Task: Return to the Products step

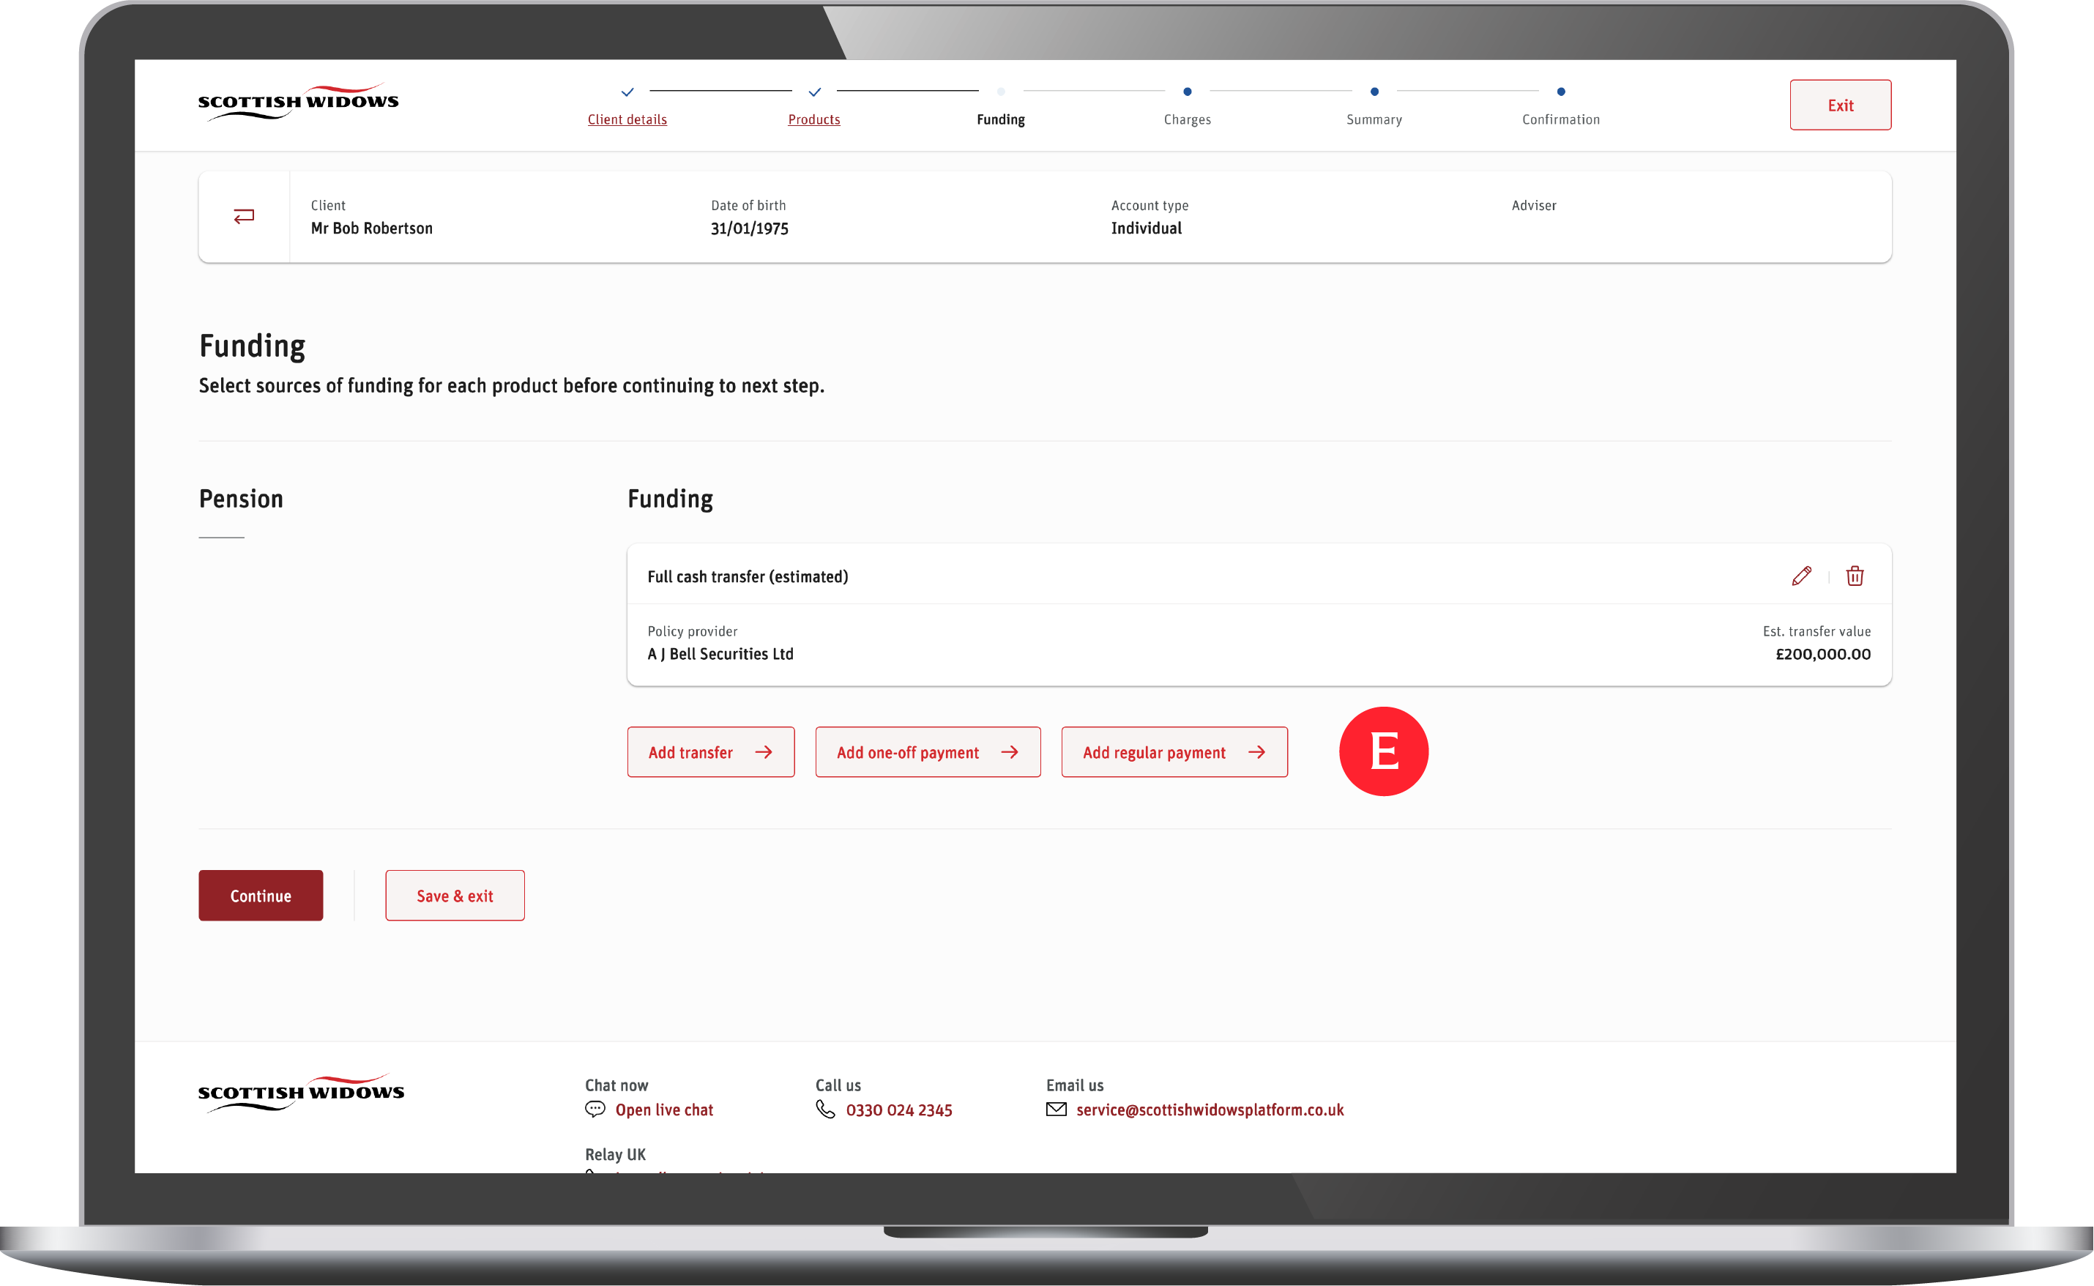Action: (x=813, y=120)
